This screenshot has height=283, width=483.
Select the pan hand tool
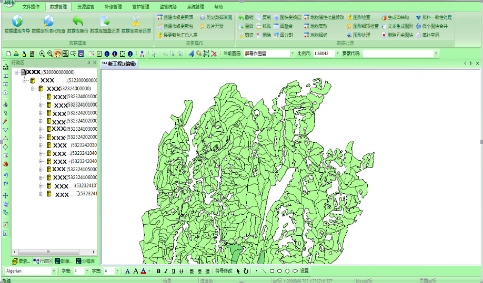58,54
